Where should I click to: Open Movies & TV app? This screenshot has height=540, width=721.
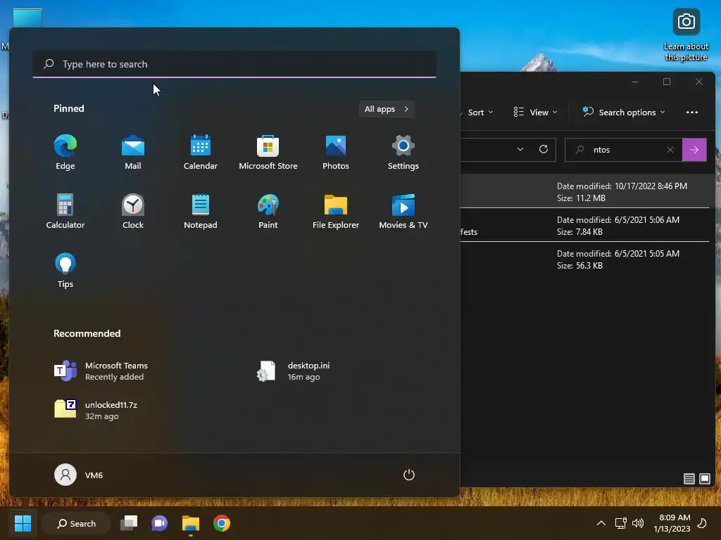(403, 211)
